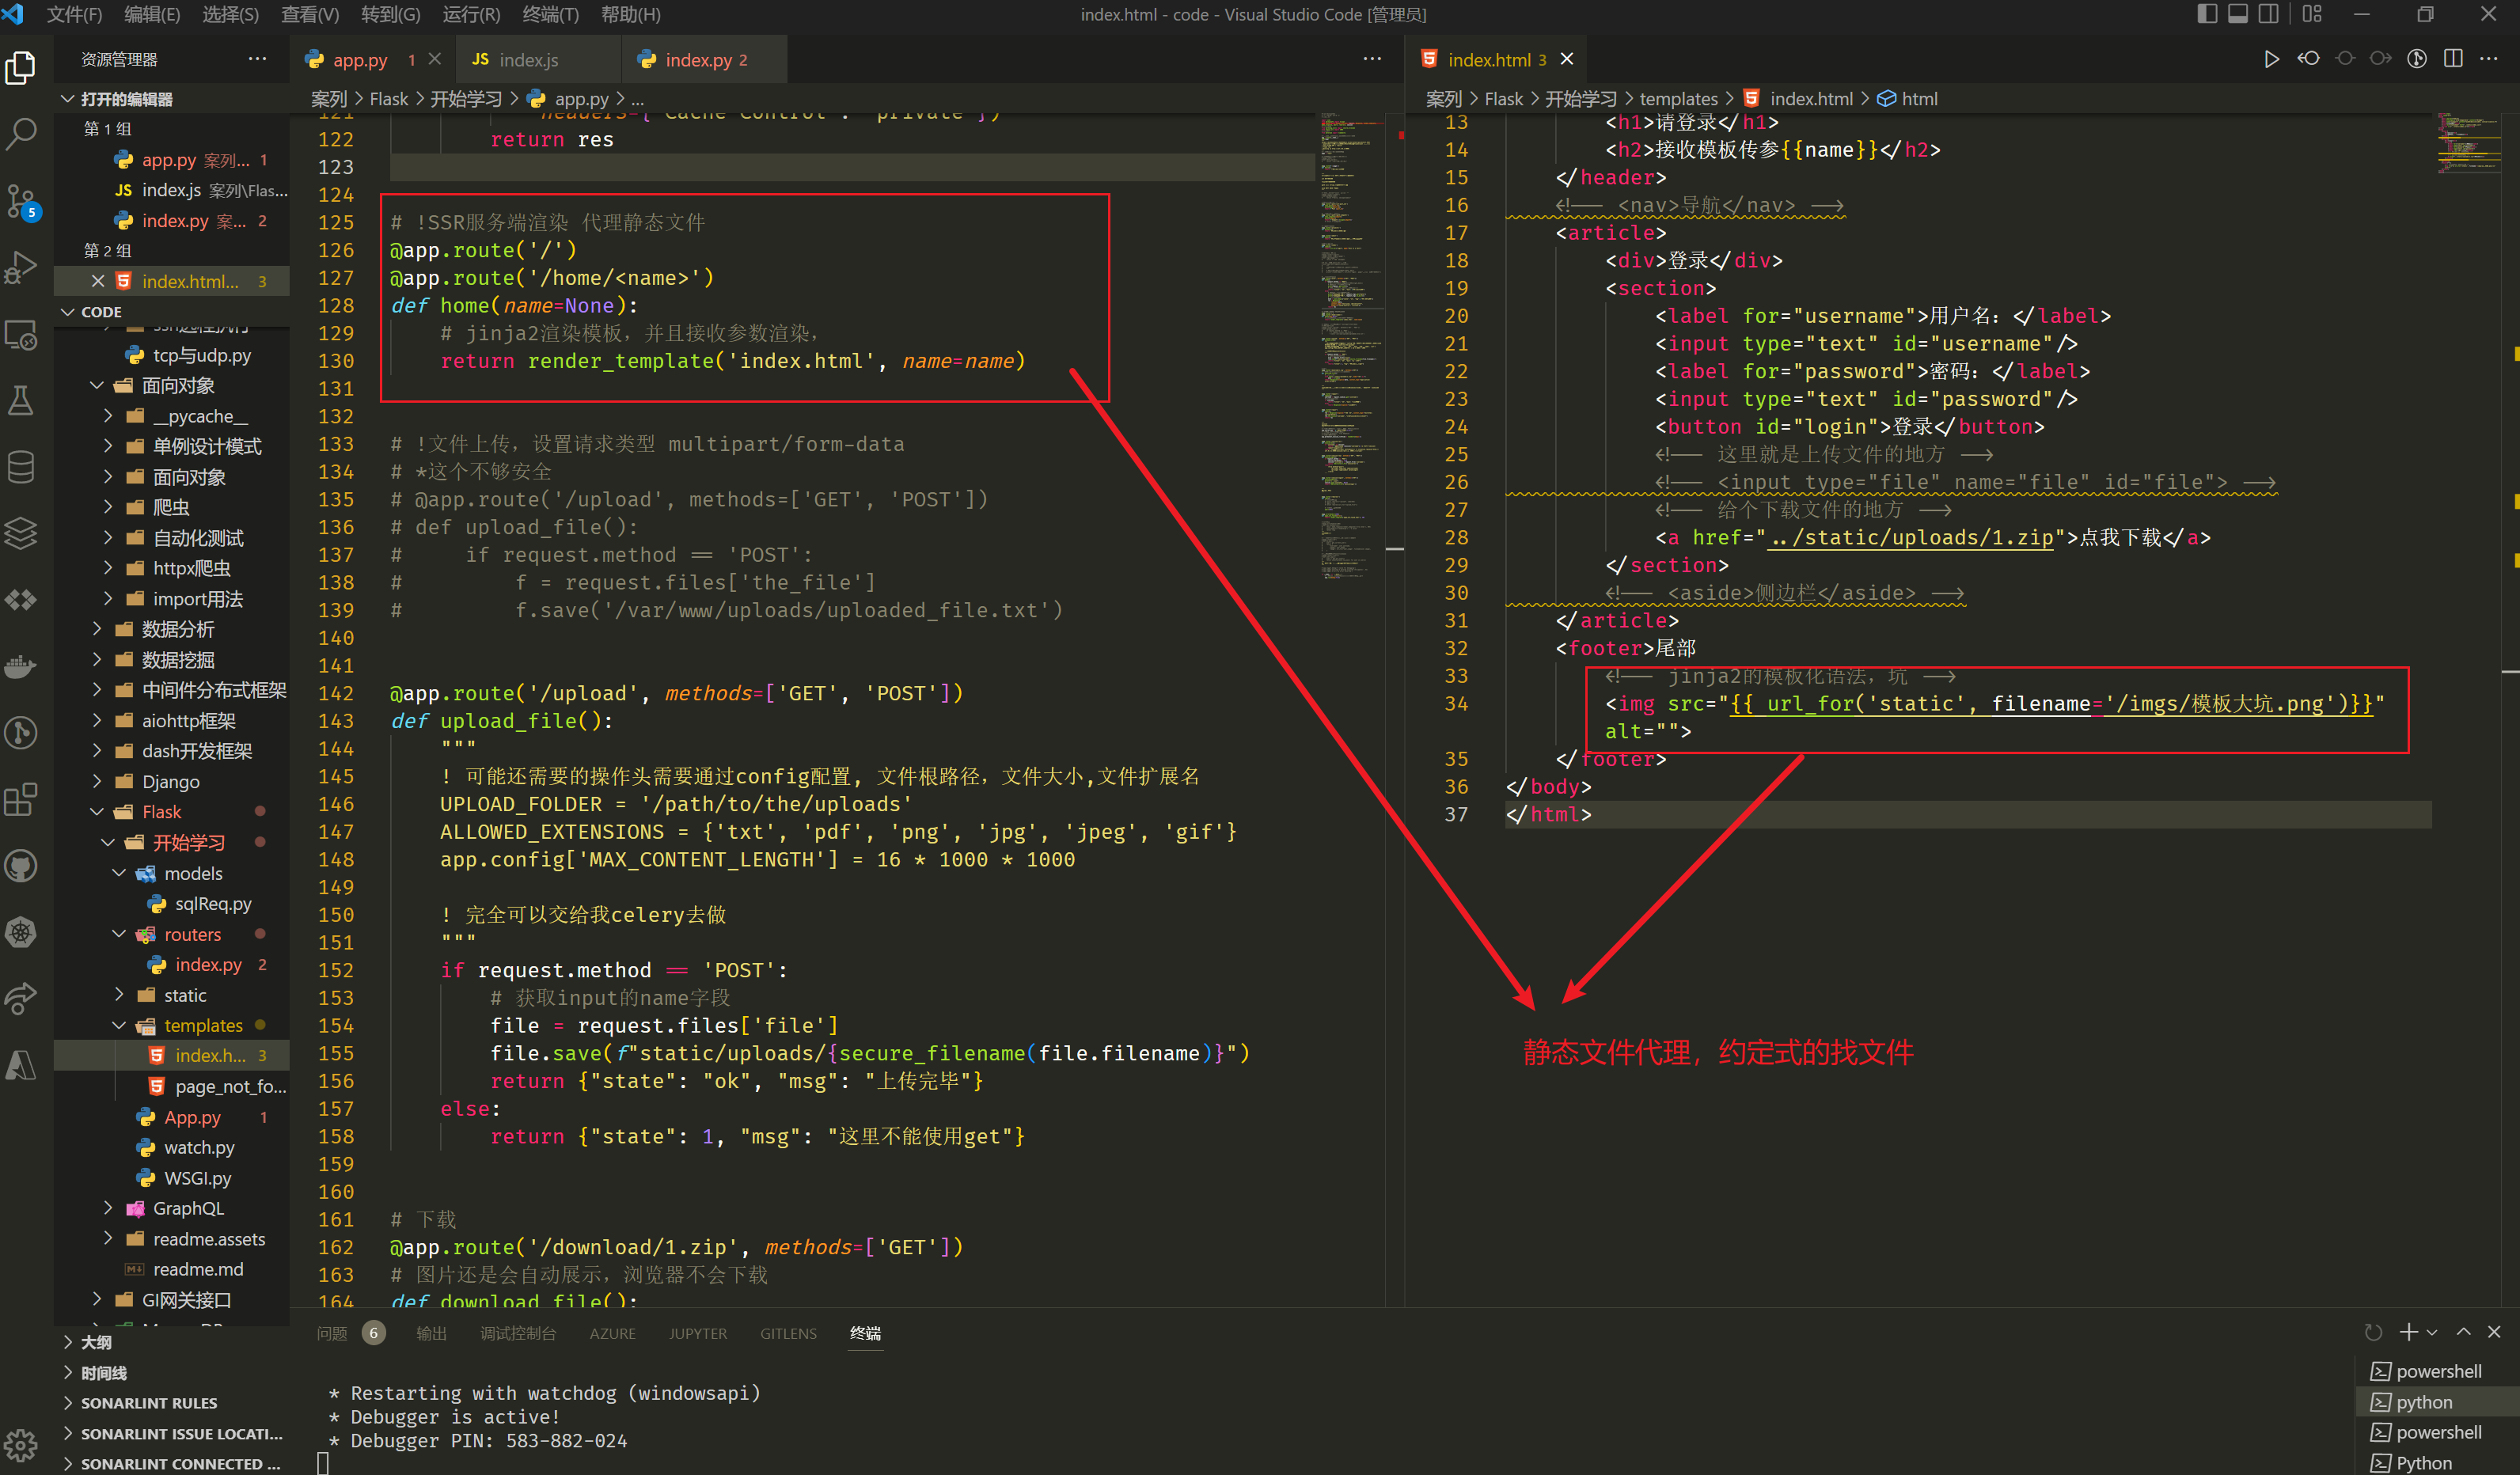Click the left editor minimap

(x=1351, y=300)
